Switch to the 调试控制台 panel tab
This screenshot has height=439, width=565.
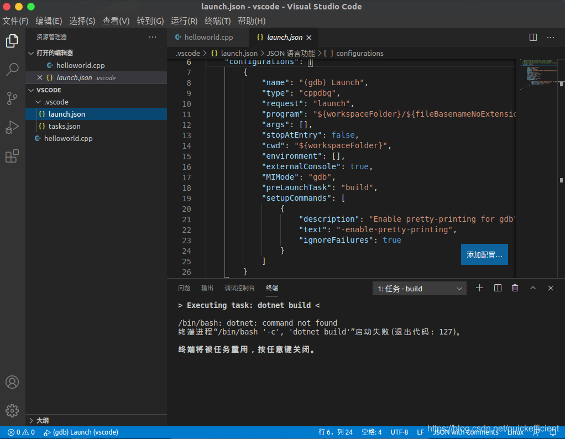pos(239,288)
